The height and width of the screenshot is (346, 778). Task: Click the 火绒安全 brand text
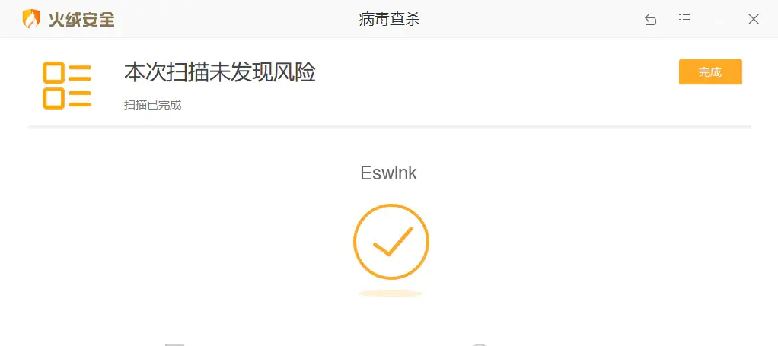coord(82,19)
